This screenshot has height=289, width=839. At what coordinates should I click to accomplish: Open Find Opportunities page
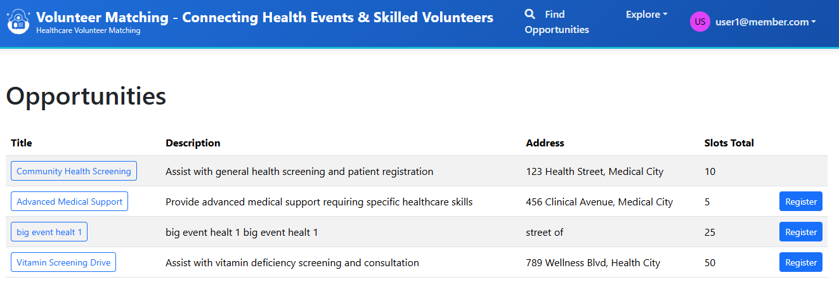(557, 22)
